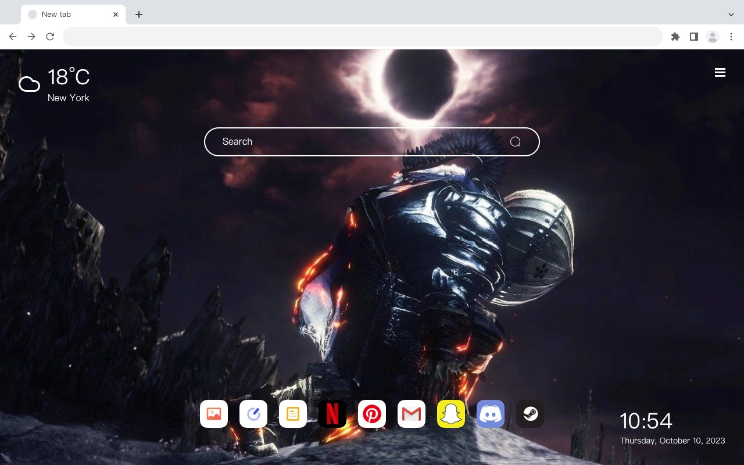Toggle the browser side panel

click(693, 37)
